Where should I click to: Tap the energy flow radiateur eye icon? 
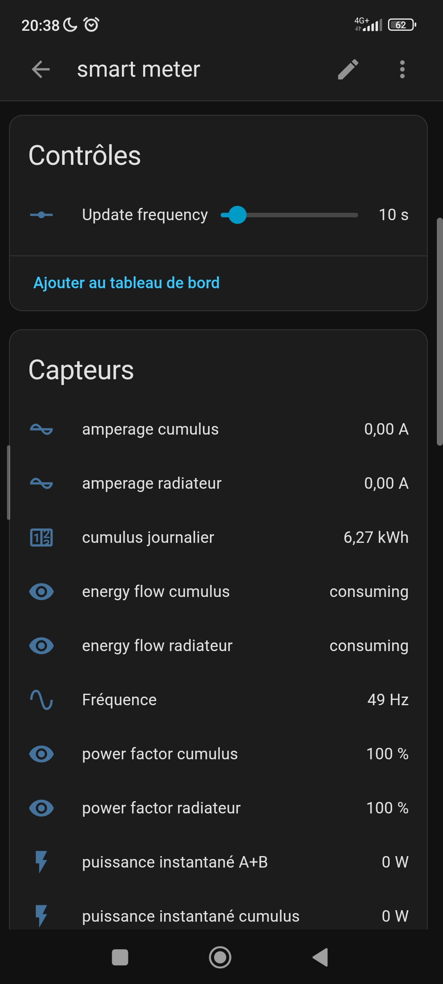coord(41,646)
